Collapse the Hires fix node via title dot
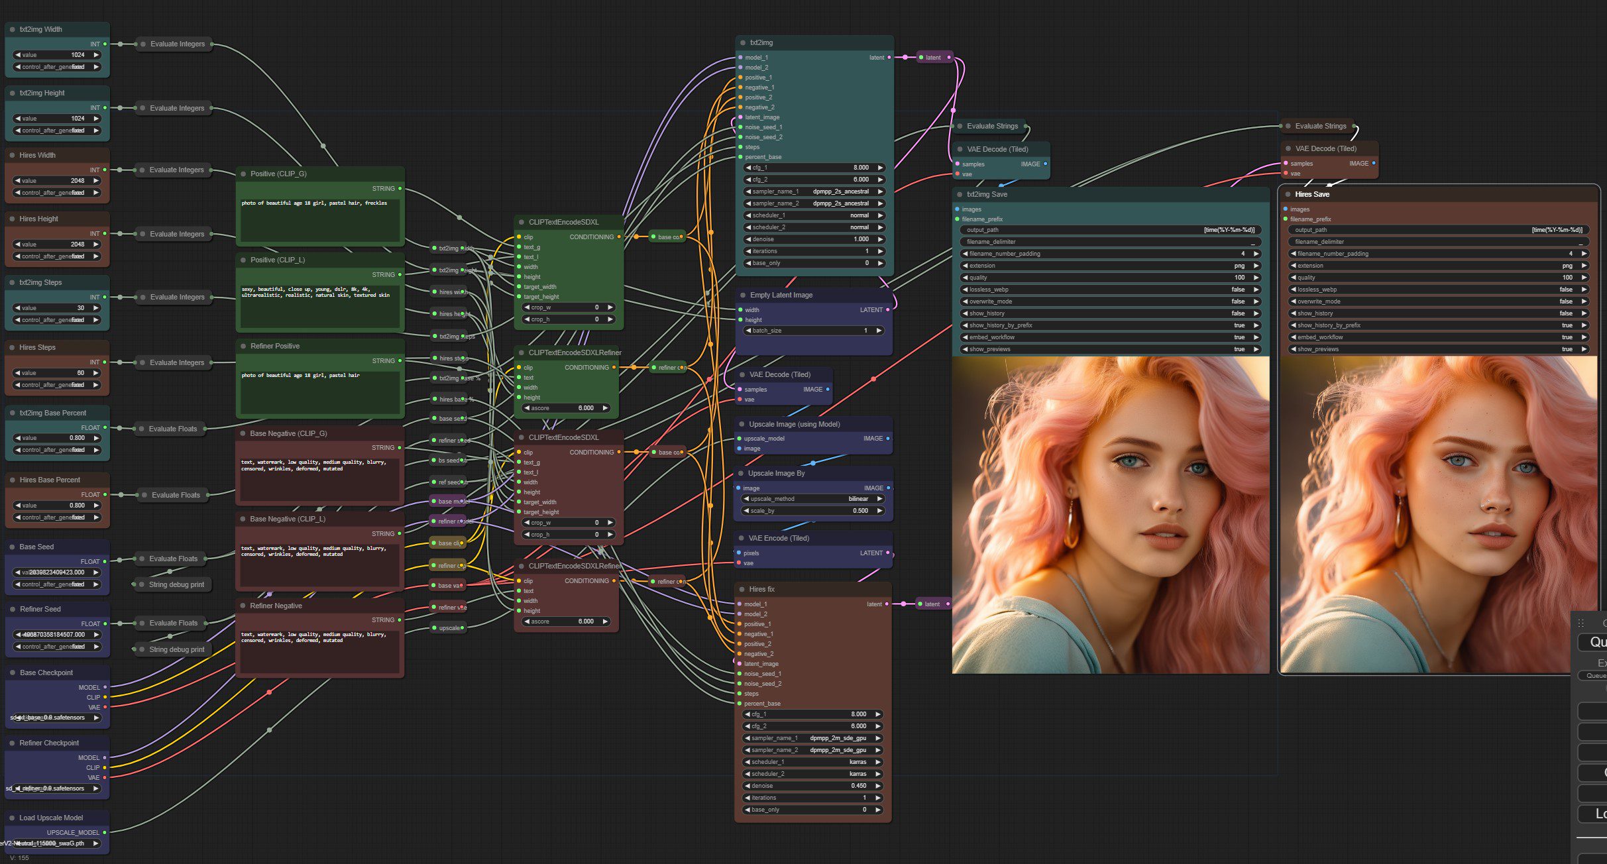 coord(742,589)
